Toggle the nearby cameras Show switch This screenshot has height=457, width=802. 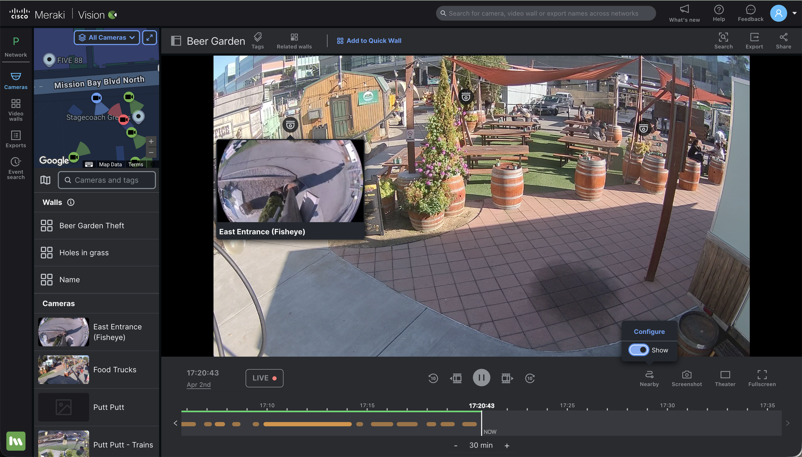639,350
